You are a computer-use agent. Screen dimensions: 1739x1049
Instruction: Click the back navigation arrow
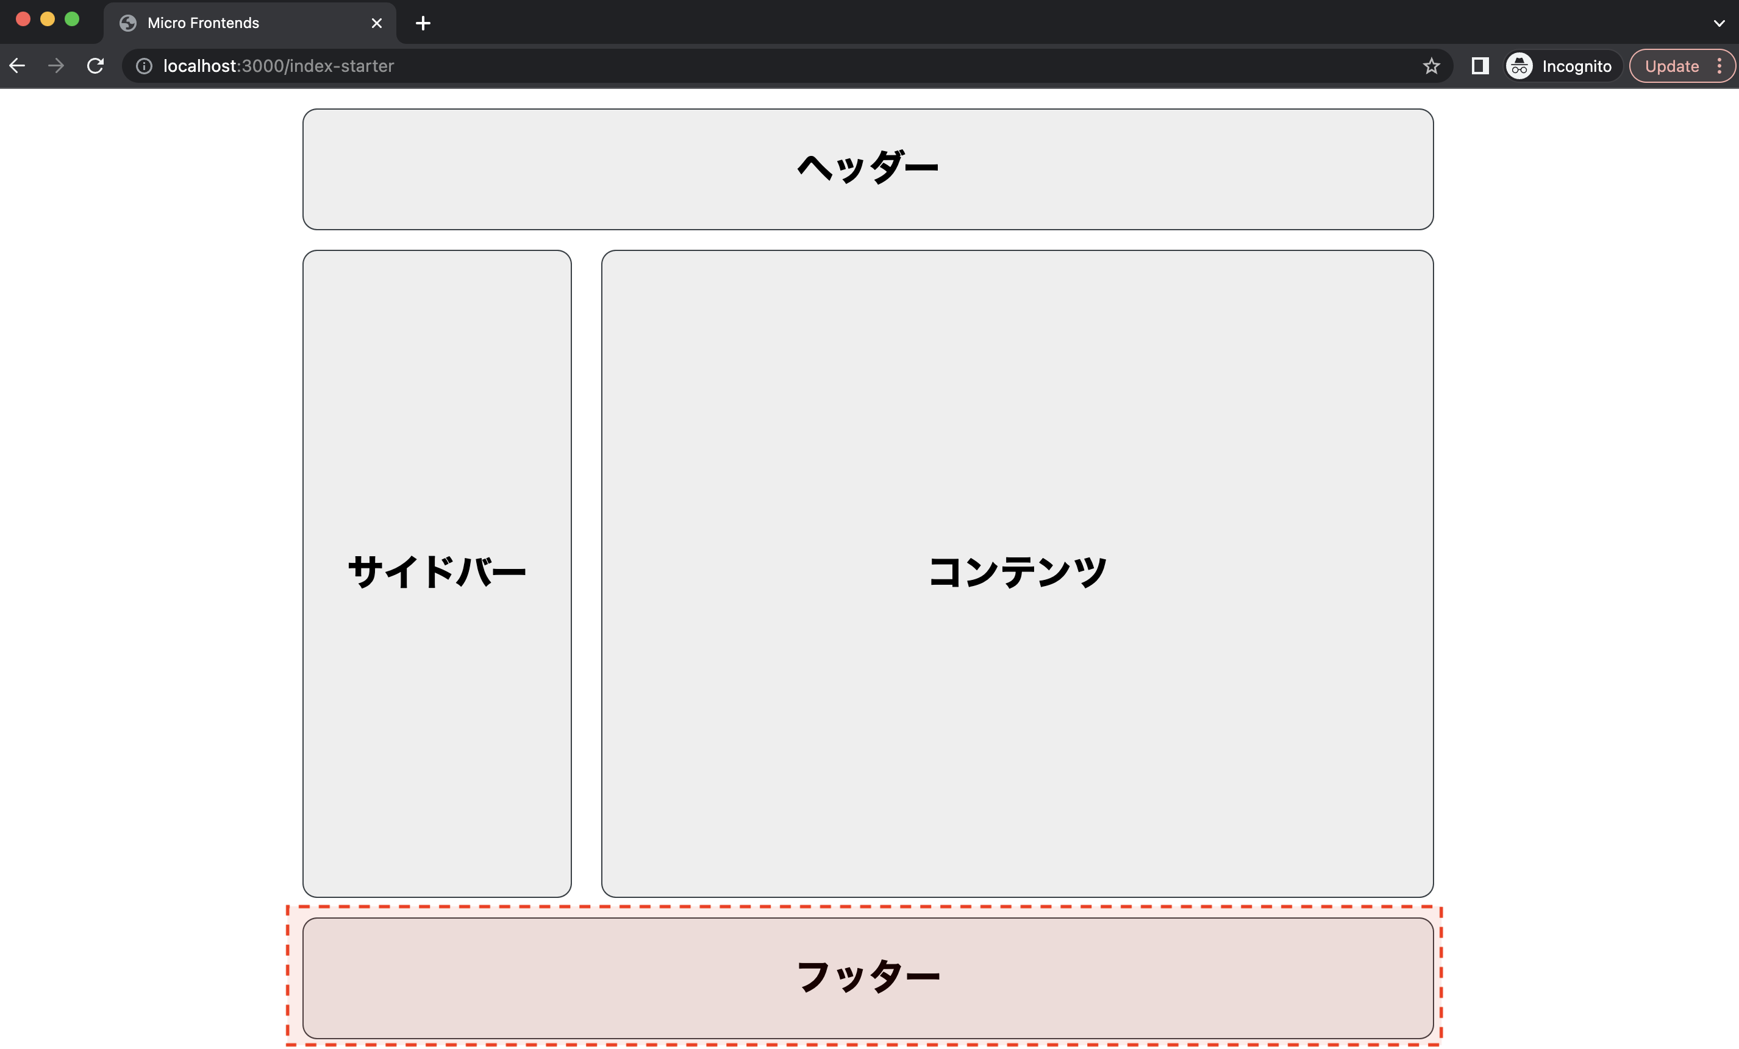21,66
